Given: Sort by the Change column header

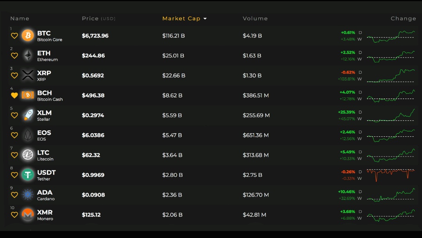Looking at the screenshot, I should (403, 19).
